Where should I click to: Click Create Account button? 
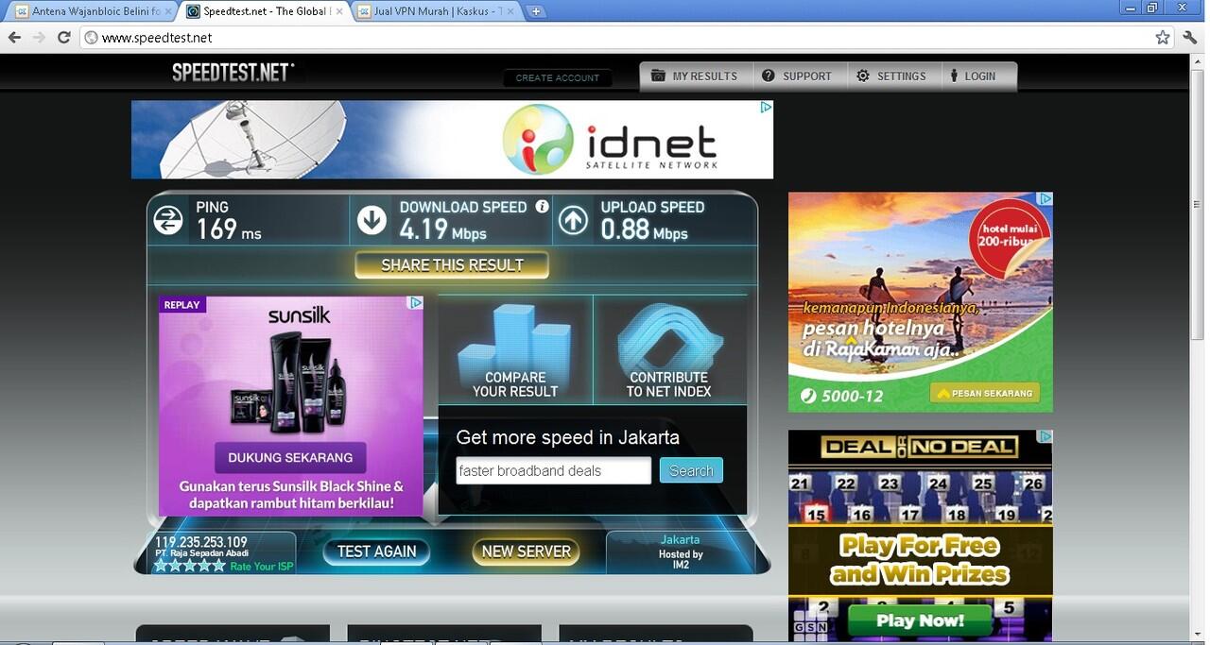coord(558,78)
